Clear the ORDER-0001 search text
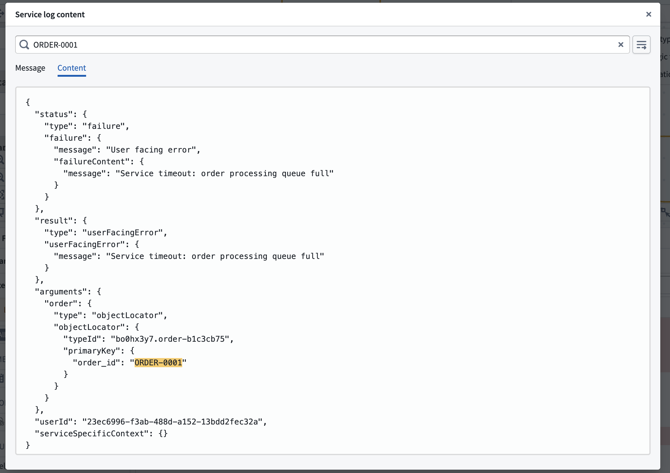Screen dimensions: 670x473 coord(621,45)
